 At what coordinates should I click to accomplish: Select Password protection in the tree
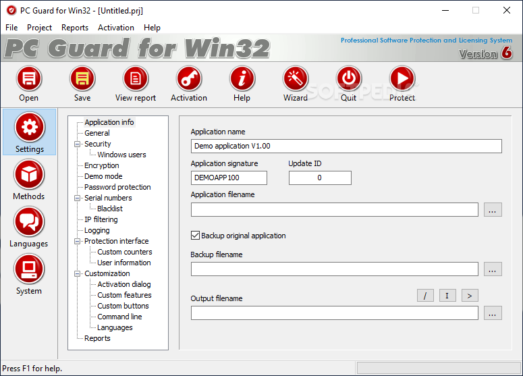(x=117, y=187)
